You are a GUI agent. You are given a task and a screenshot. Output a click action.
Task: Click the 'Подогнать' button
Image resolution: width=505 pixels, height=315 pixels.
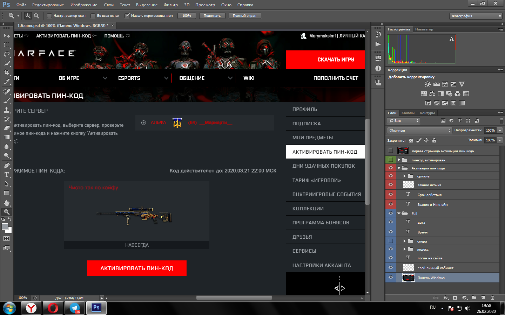point(212,16)
